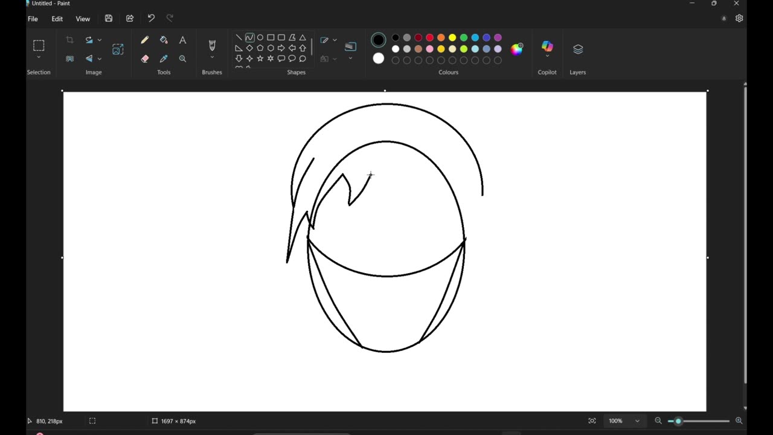Screen dimensions: 773x435
Task: Select the Pencil tool
Action: (145, 40)
